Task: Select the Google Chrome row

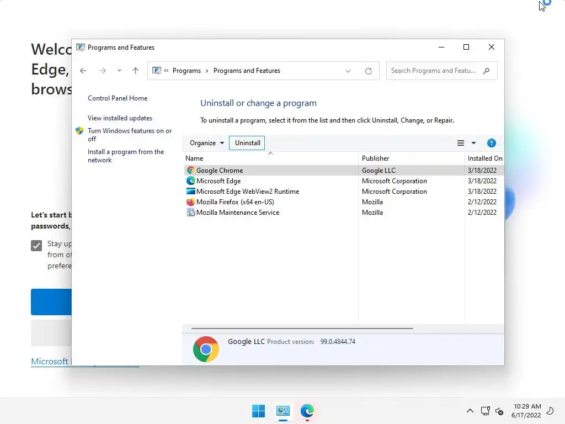Action: 344,170
